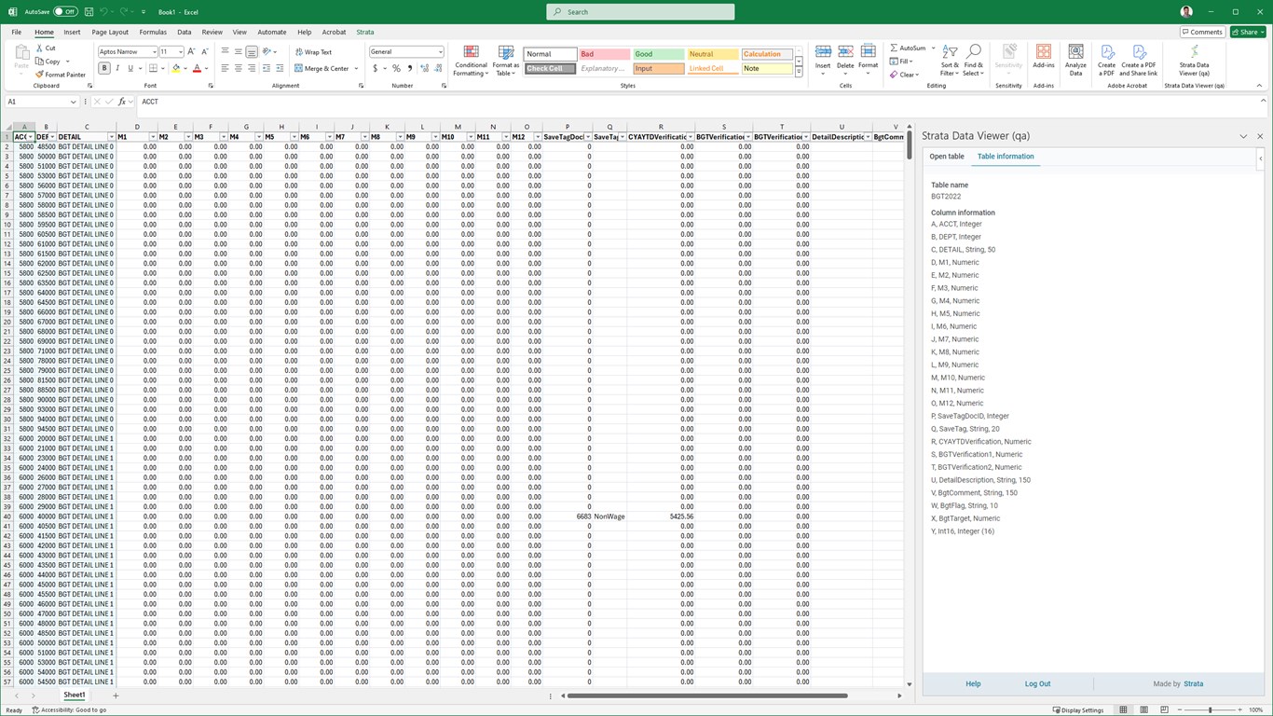
Task: Open Conditional Formatting menu
Action: pyautogui.click(x=471, y=60)
